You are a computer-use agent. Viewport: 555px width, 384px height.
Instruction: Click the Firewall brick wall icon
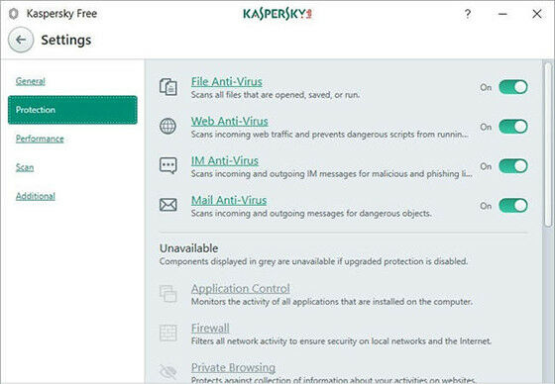click(168, 333)
